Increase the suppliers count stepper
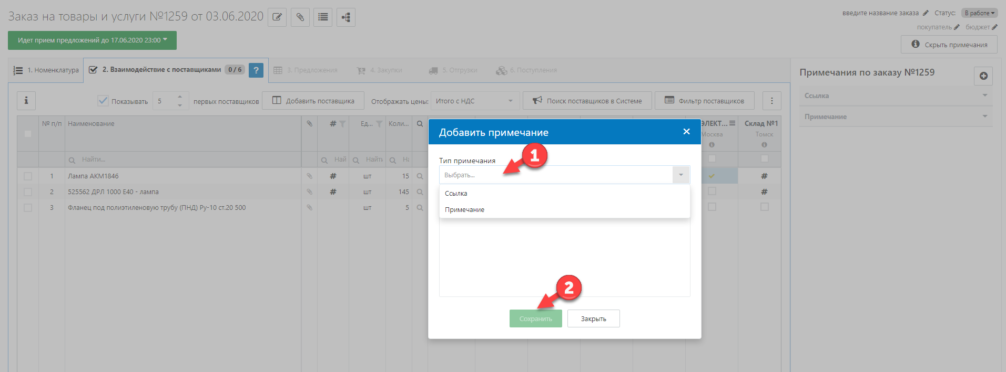Viewport: 1006px width, 372px height. (180, 97)
